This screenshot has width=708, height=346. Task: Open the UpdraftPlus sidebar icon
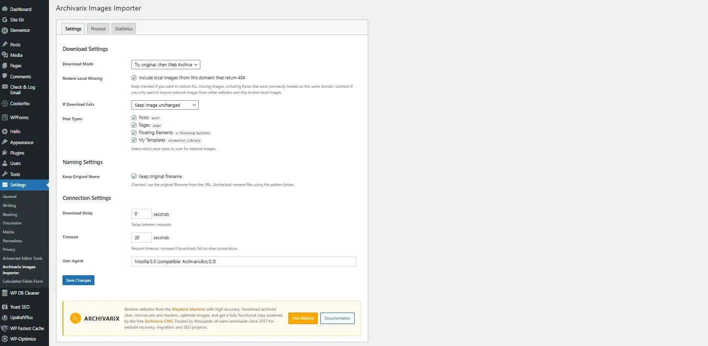tap(4, 318)
